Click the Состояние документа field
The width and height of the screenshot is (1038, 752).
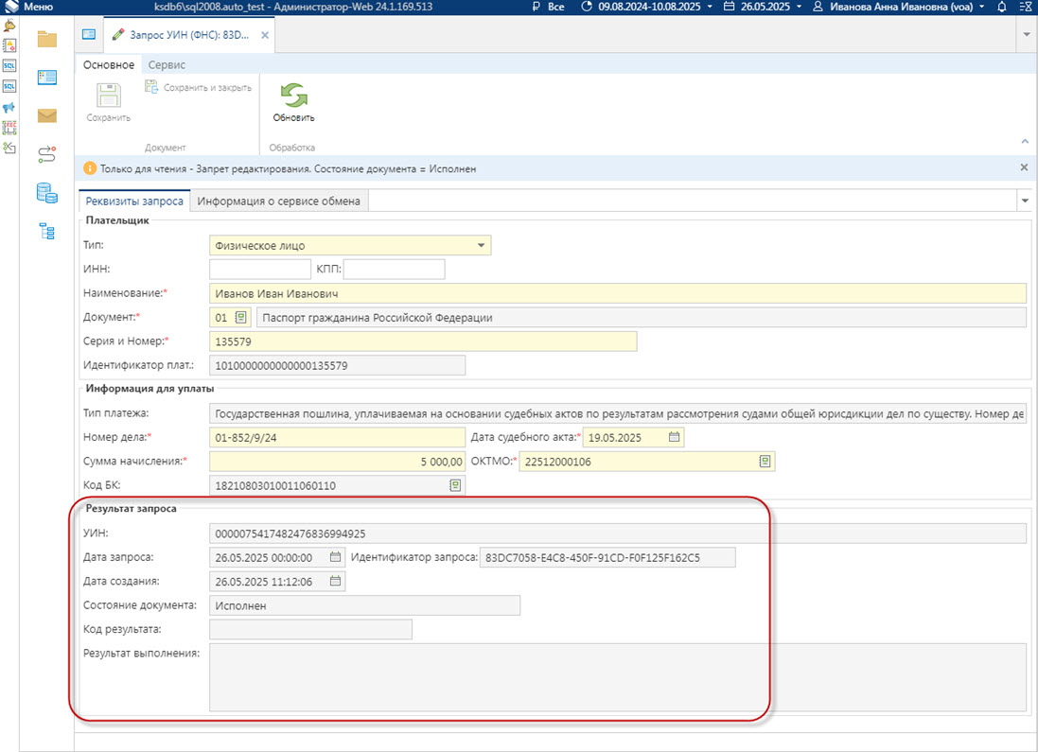coord(364,605)
